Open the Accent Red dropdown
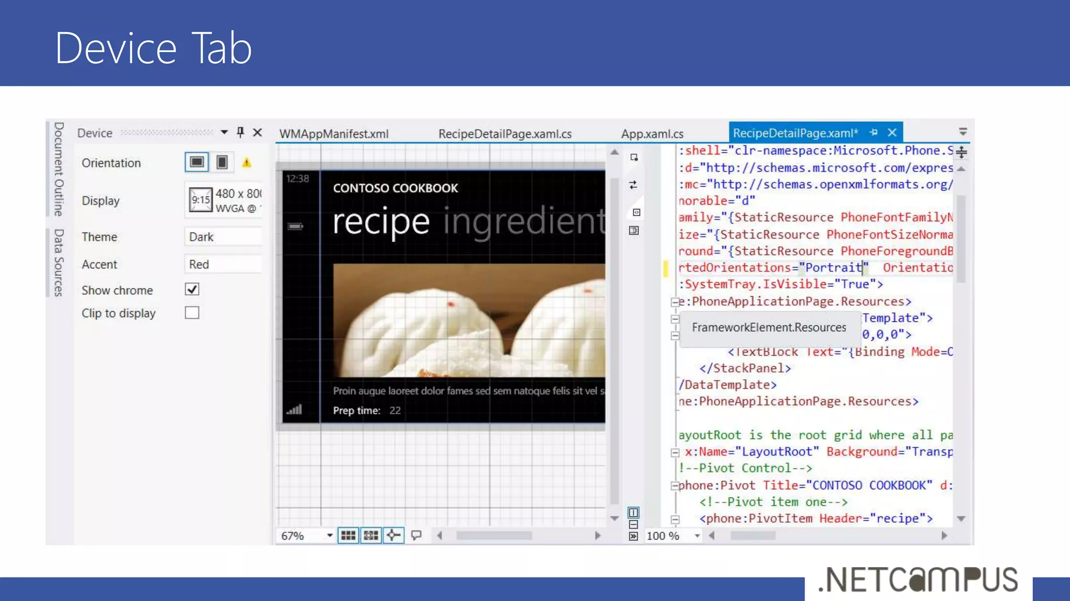1070x601 pixels. 223,265
